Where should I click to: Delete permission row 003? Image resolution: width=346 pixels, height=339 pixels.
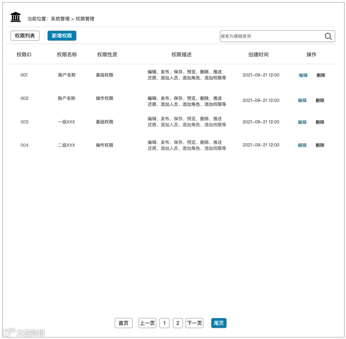pos(320,122)
